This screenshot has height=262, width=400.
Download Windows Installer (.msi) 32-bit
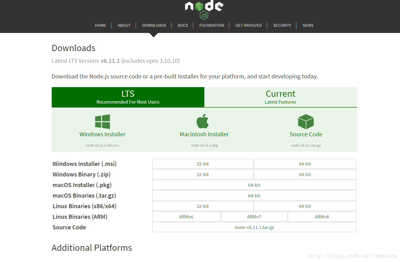[203, 164]
